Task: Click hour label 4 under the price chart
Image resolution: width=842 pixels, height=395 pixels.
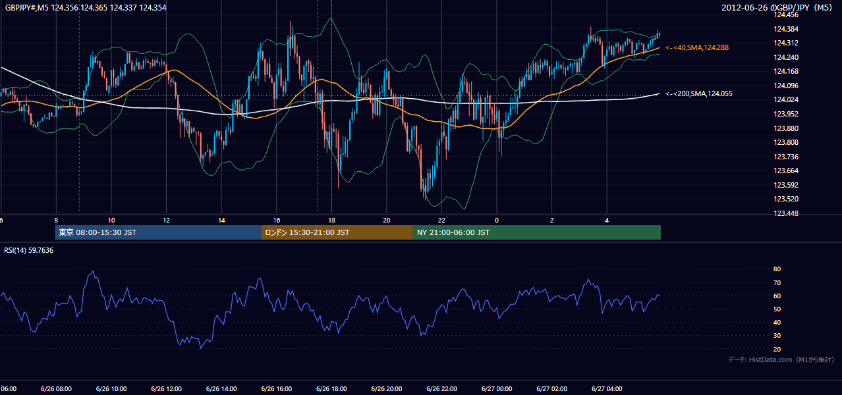Action: pyautogui.click(x=607, y=220)
